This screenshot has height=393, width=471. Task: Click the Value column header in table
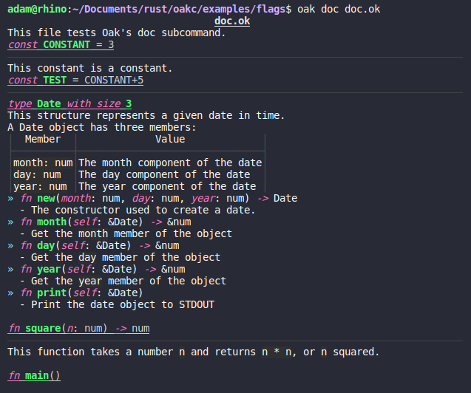click(170, 139)
